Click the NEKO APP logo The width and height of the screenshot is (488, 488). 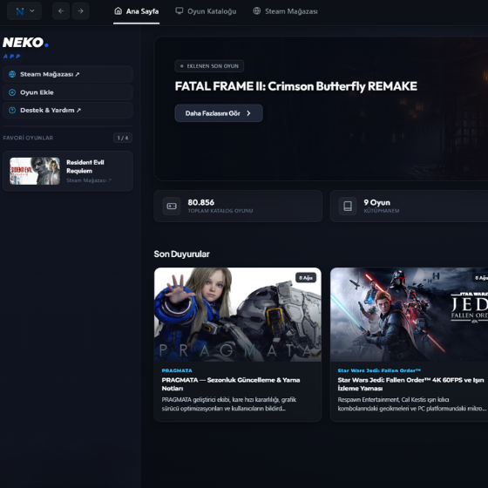25,48
